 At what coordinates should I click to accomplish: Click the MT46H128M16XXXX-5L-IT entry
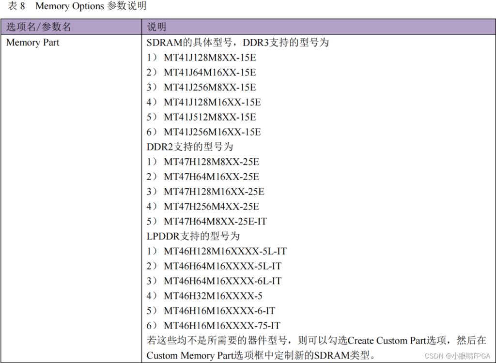[x=225, y=251]
